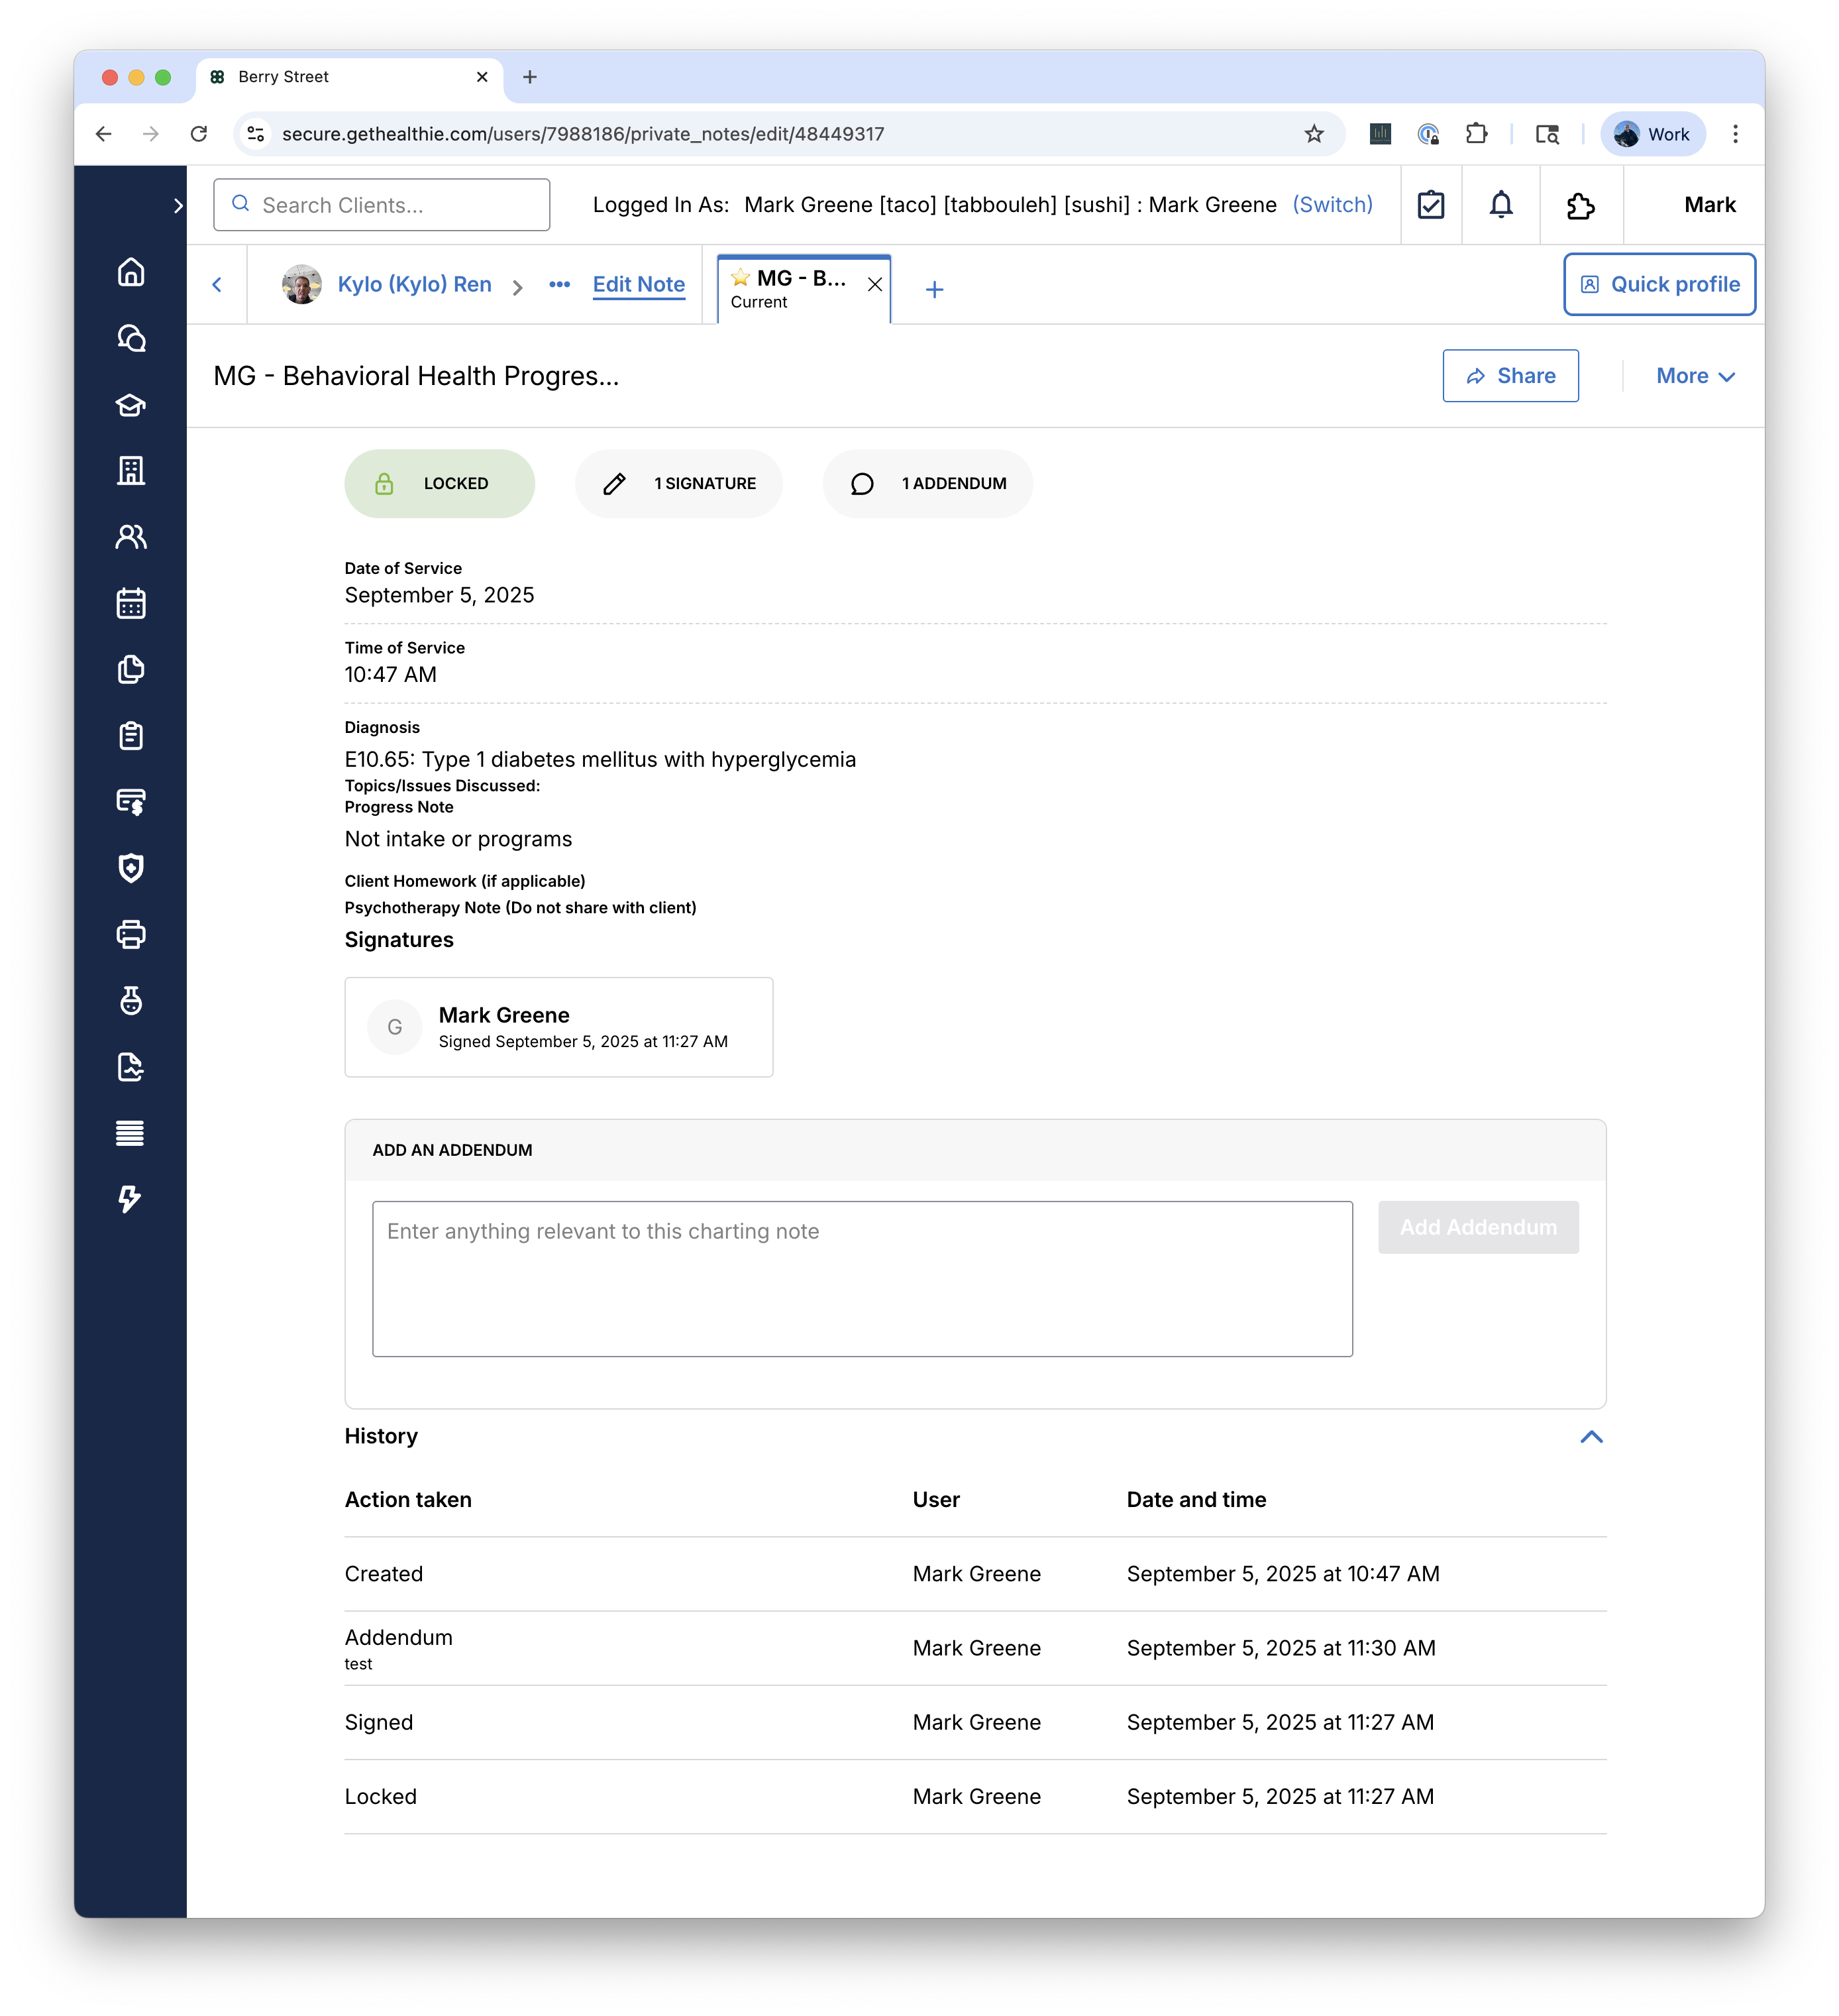Screen dimensions: 1839x2016
Task: Open the chat messages sidebar icon
Action: pyautogui.click(x=131, y=338)
